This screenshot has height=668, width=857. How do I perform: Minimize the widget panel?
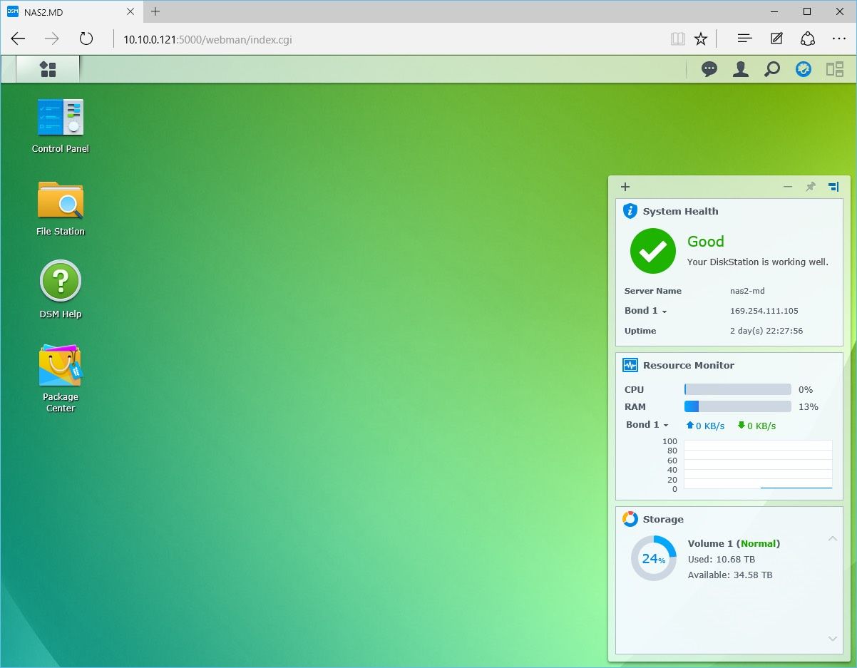pyautogui.click(x=788, y=187)
